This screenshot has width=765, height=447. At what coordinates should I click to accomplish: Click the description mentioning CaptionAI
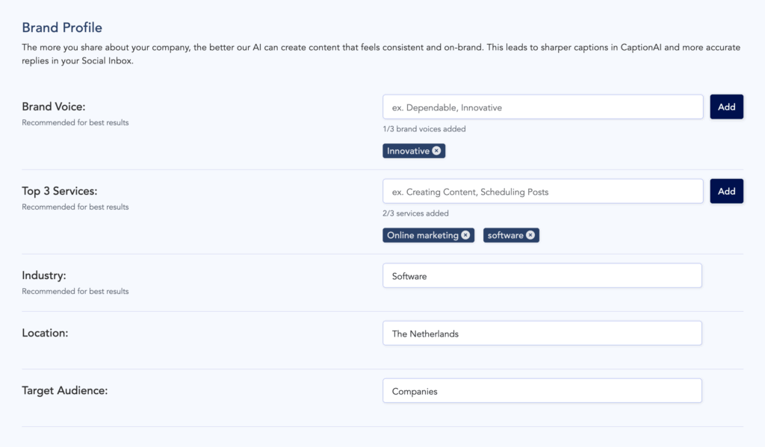pos(381,54)
